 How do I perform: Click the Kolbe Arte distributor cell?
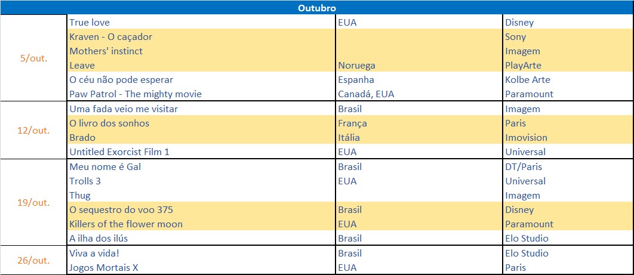pos(568,79)
